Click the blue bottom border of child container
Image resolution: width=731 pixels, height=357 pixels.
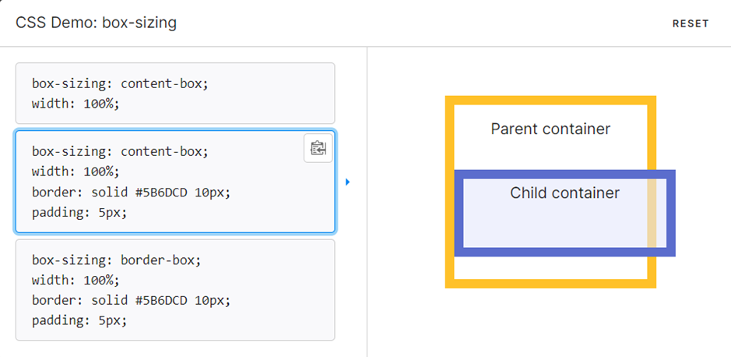tap(564, 252)
